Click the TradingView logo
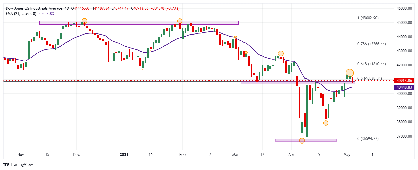The width and height of the screenshot is (418, 170). [18, 164]
